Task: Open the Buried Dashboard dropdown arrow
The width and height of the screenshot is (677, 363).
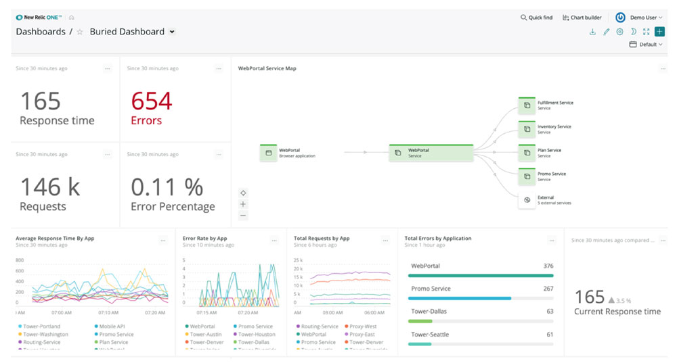Action: coord(172,32)
